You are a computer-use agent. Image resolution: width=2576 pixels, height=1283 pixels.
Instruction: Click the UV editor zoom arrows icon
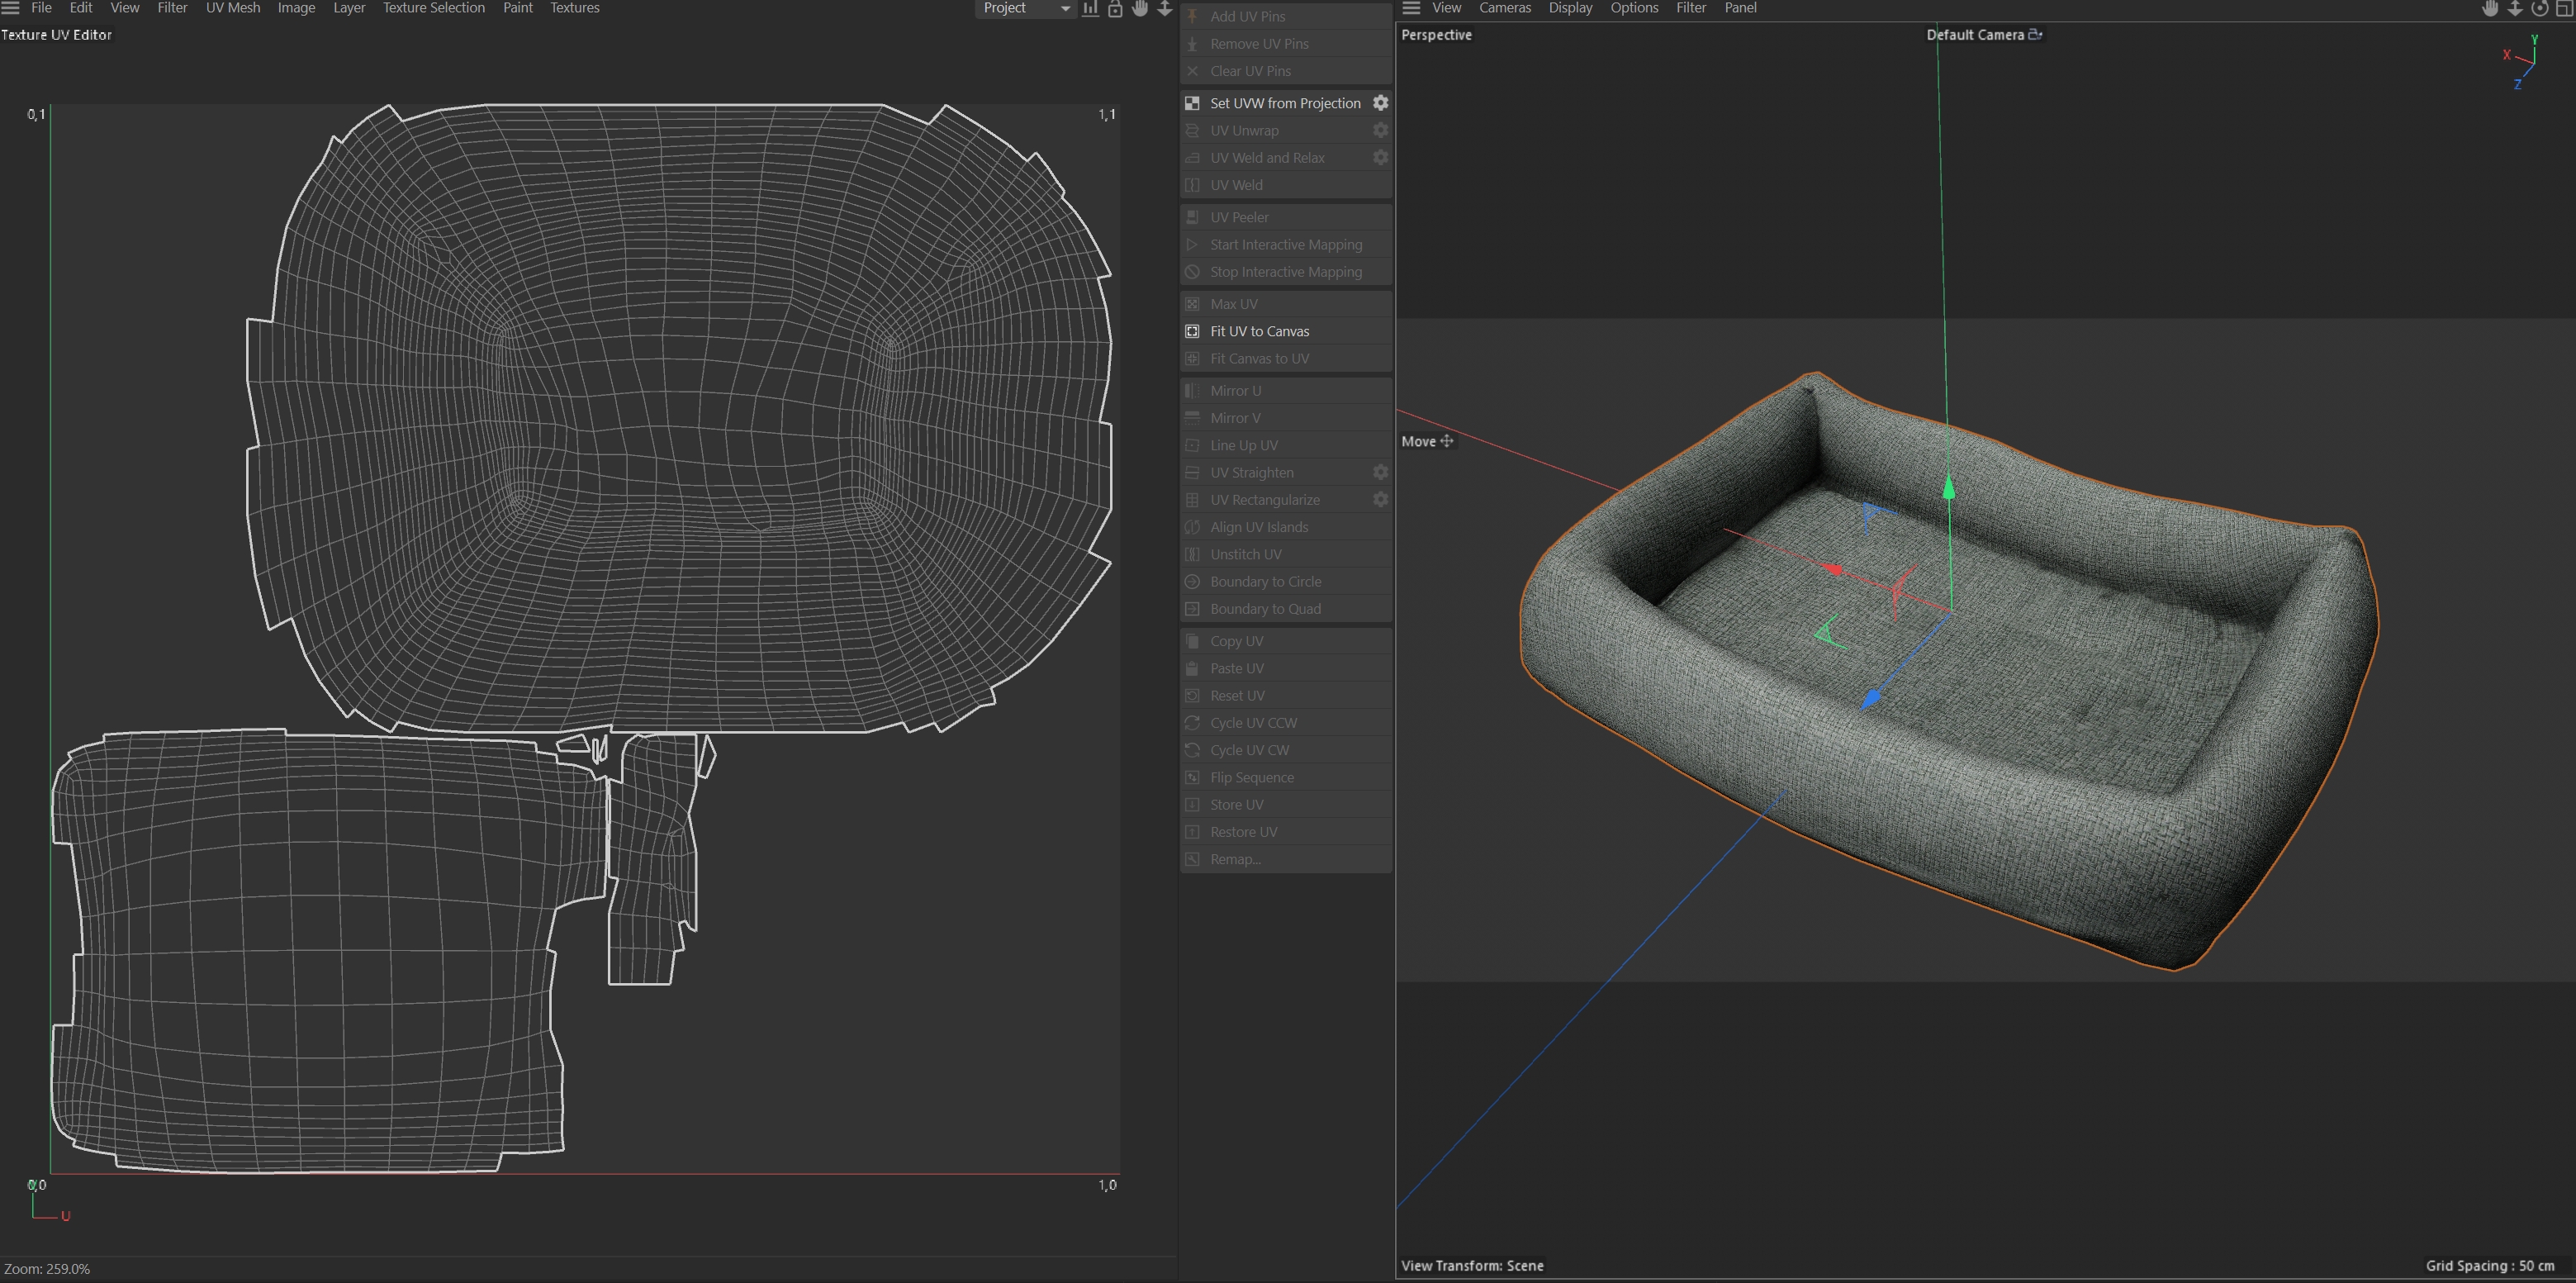coord(1165,8)
